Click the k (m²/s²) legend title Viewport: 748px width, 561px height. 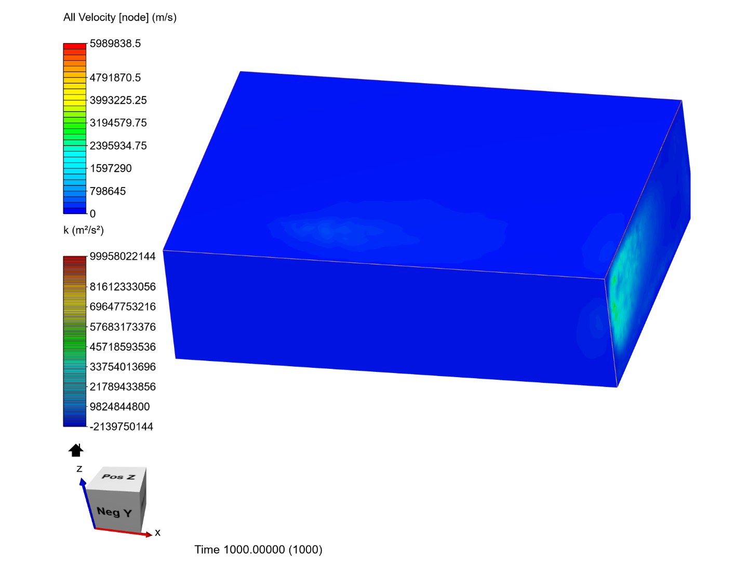[x=84, y=230]
